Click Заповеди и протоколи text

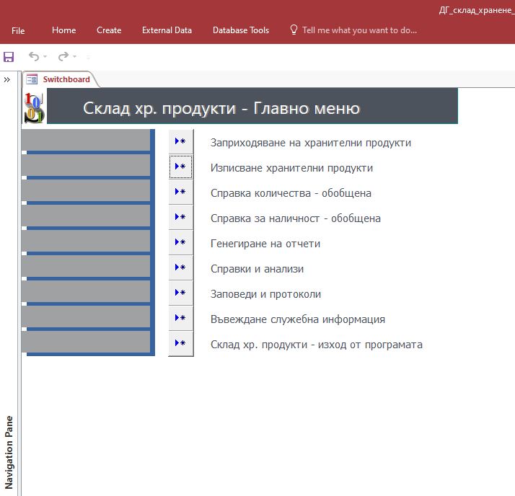(x=265, y=294)
